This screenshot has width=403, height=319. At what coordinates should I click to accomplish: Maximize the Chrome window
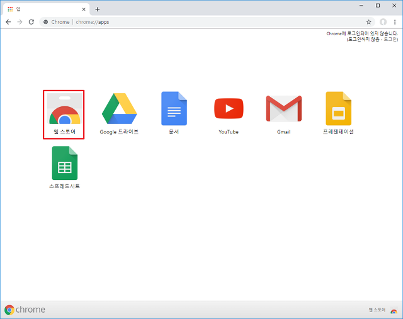[x=378, y=6]
